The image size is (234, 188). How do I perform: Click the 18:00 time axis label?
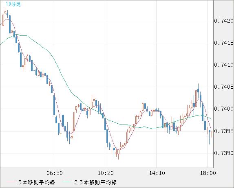[208, 173]
